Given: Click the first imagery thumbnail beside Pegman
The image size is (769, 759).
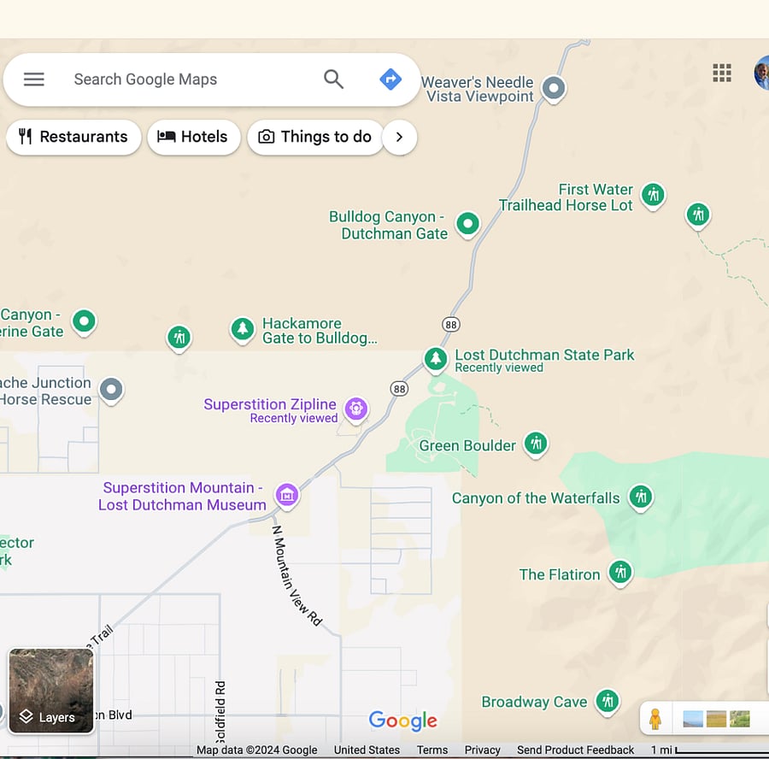Looking at the screenshot, I should (693, 719).
